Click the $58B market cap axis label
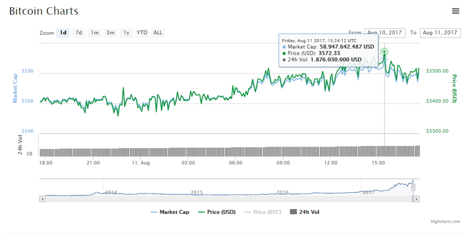 [28, 71]
